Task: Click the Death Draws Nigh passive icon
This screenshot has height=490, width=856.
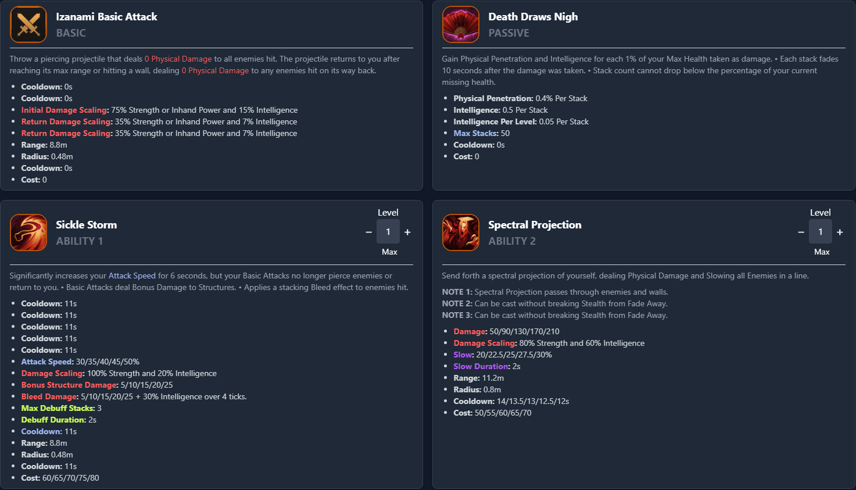Action: [461, 24]
